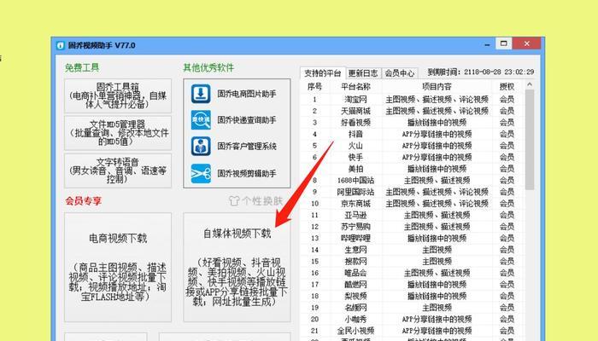Screen dimensions: 598x341
Task: Click the 序号 column header
Action: coord(314,87)
